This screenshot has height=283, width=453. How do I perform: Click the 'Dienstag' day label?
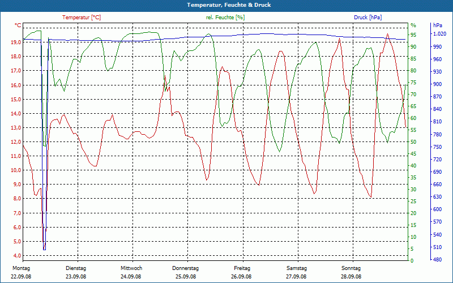(76, 268)
